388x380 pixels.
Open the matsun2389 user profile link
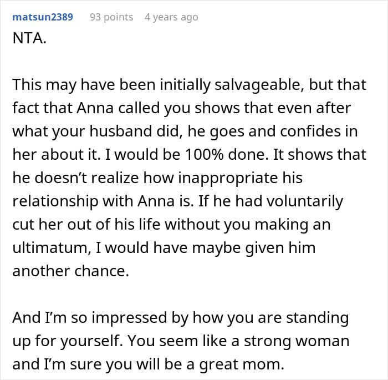[x=43, y=17]
